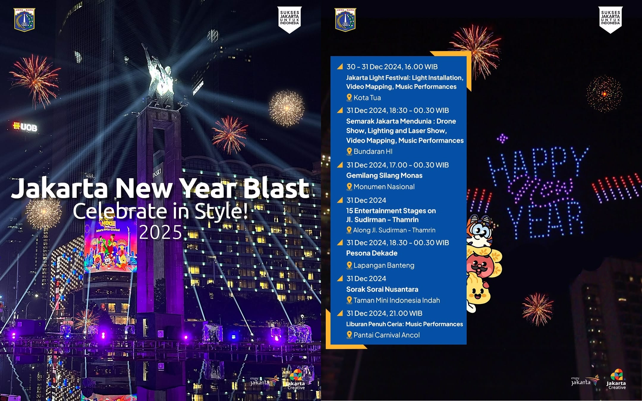Click the Bundaran HI location text

pos(373,151)
